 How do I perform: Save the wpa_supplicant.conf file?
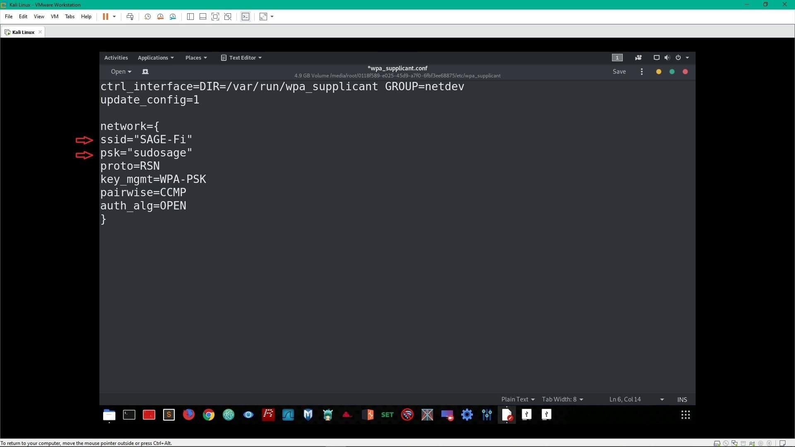tap(619, 72)
